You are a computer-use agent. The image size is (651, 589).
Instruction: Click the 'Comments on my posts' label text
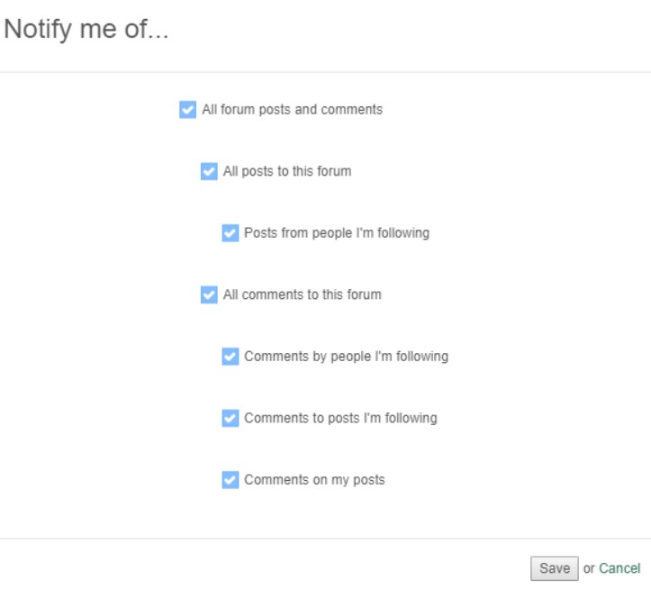314,480
